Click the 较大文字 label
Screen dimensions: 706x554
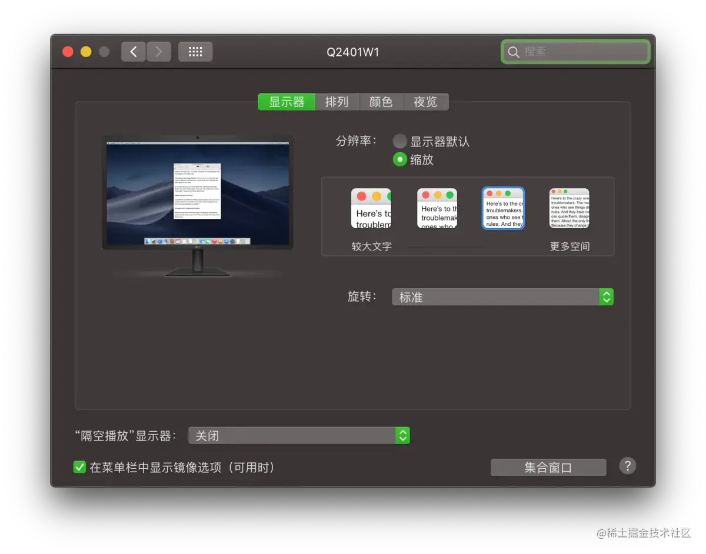pos(372,246)
